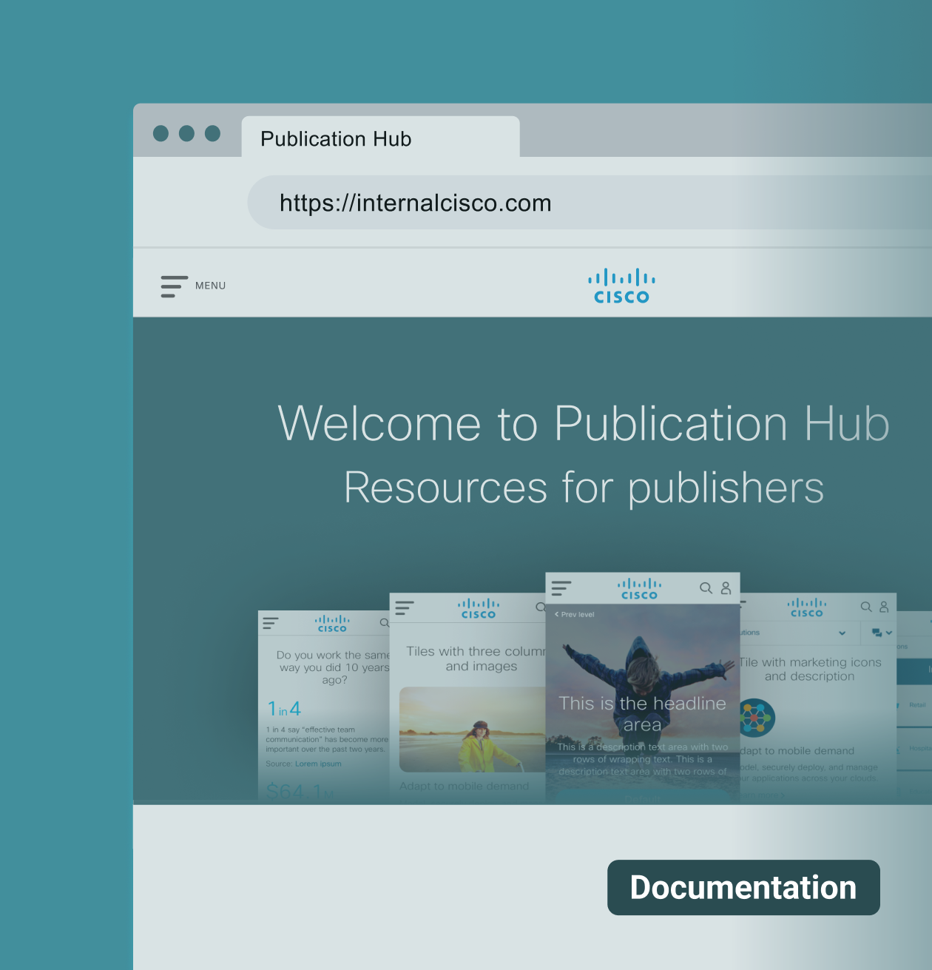The width and height of the screenshot is (932, 970).
Task: Click the user profile icon in center preview
Action: [x=726, y=588]
